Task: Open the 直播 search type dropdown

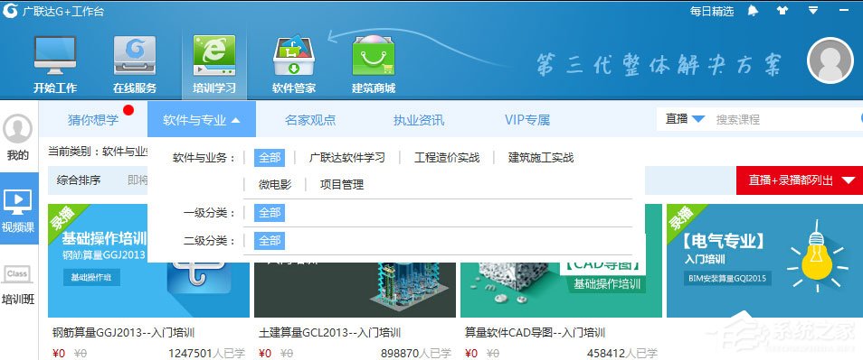Action: pos(685,118)
